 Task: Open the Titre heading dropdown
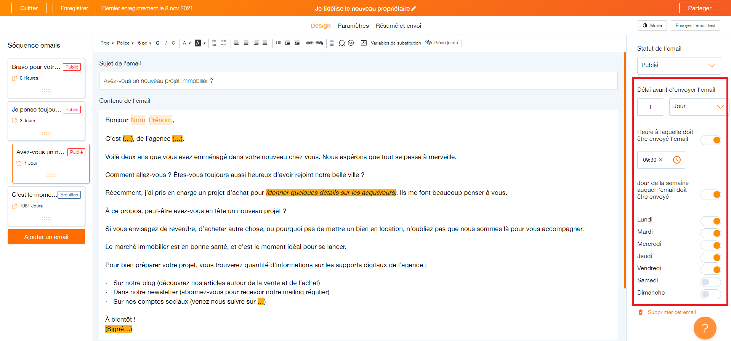(107, 43)
